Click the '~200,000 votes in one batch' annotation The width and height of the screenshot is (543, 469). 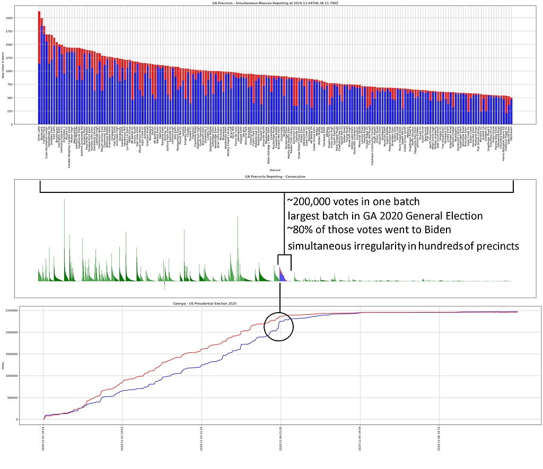click(353, 201)
